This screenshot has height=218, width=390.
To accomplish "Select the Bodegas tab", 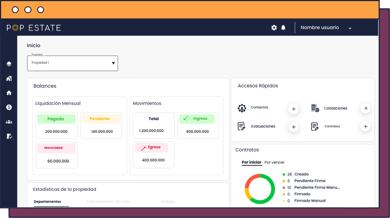I will [x=168, y=201].
